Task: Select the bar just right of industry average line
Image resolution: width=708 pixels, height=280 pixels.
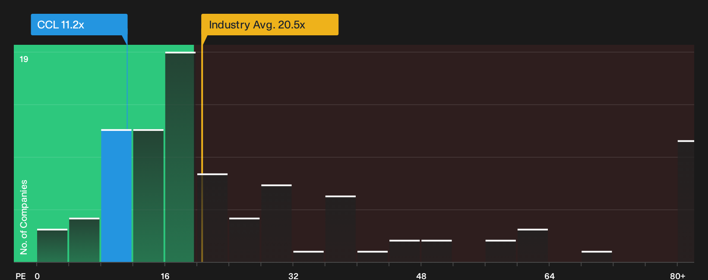Action: [x=212, y=218]
